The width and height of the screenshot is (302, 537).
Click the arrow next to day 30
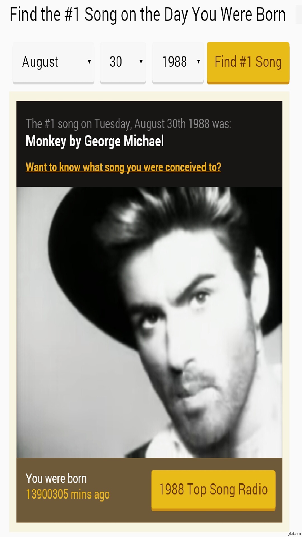click(141, 62)
